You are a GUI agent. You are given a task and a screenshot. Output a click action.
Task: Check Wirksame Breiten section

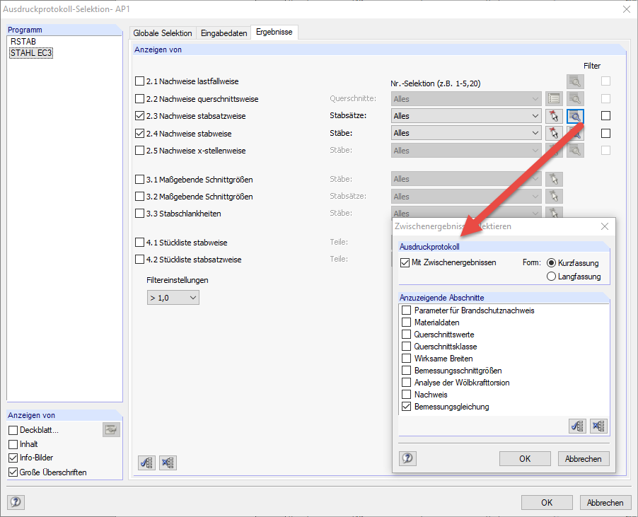pyautogui.click(x=406, y=359)
